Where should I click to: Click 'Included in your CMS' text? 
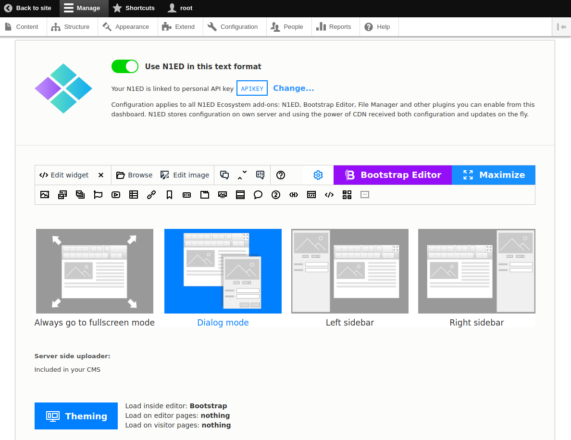[67, 370]
